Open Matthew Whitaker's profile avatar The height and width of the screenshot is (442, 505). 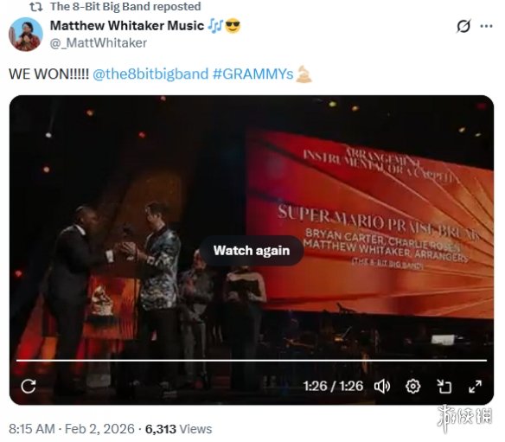pyautogui.click(x=26, y=34)
